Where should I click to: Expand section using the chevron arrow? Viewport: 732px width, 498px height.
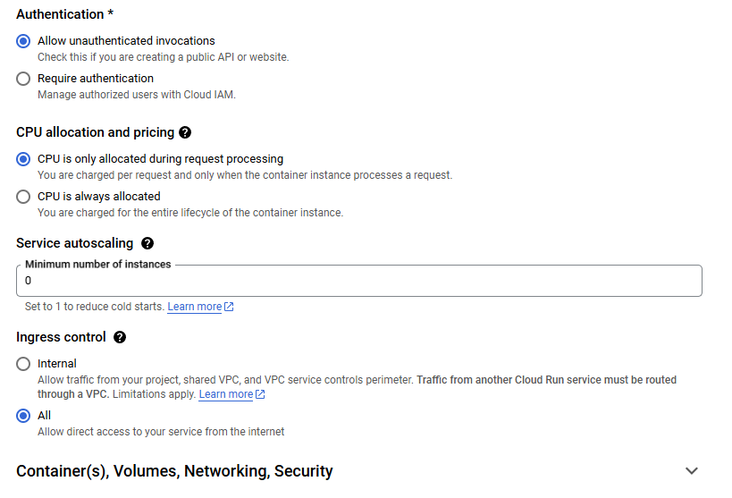pos(691,471)
